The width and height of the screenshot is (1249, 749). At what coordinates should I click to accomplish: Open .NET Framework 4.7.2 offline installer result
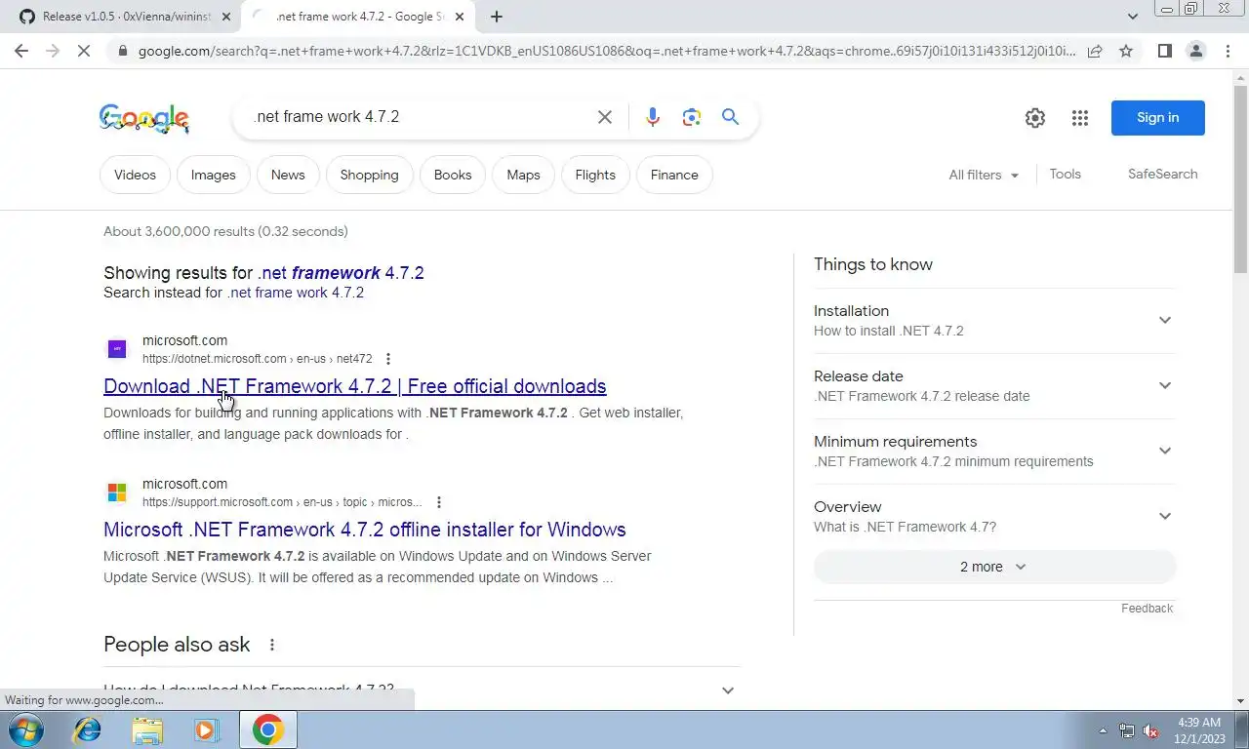(x=365, y=530)
